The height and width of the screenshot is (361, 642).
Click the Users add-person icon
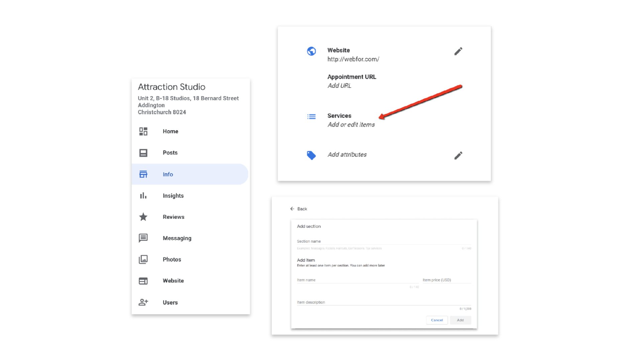tap(143, 302)
